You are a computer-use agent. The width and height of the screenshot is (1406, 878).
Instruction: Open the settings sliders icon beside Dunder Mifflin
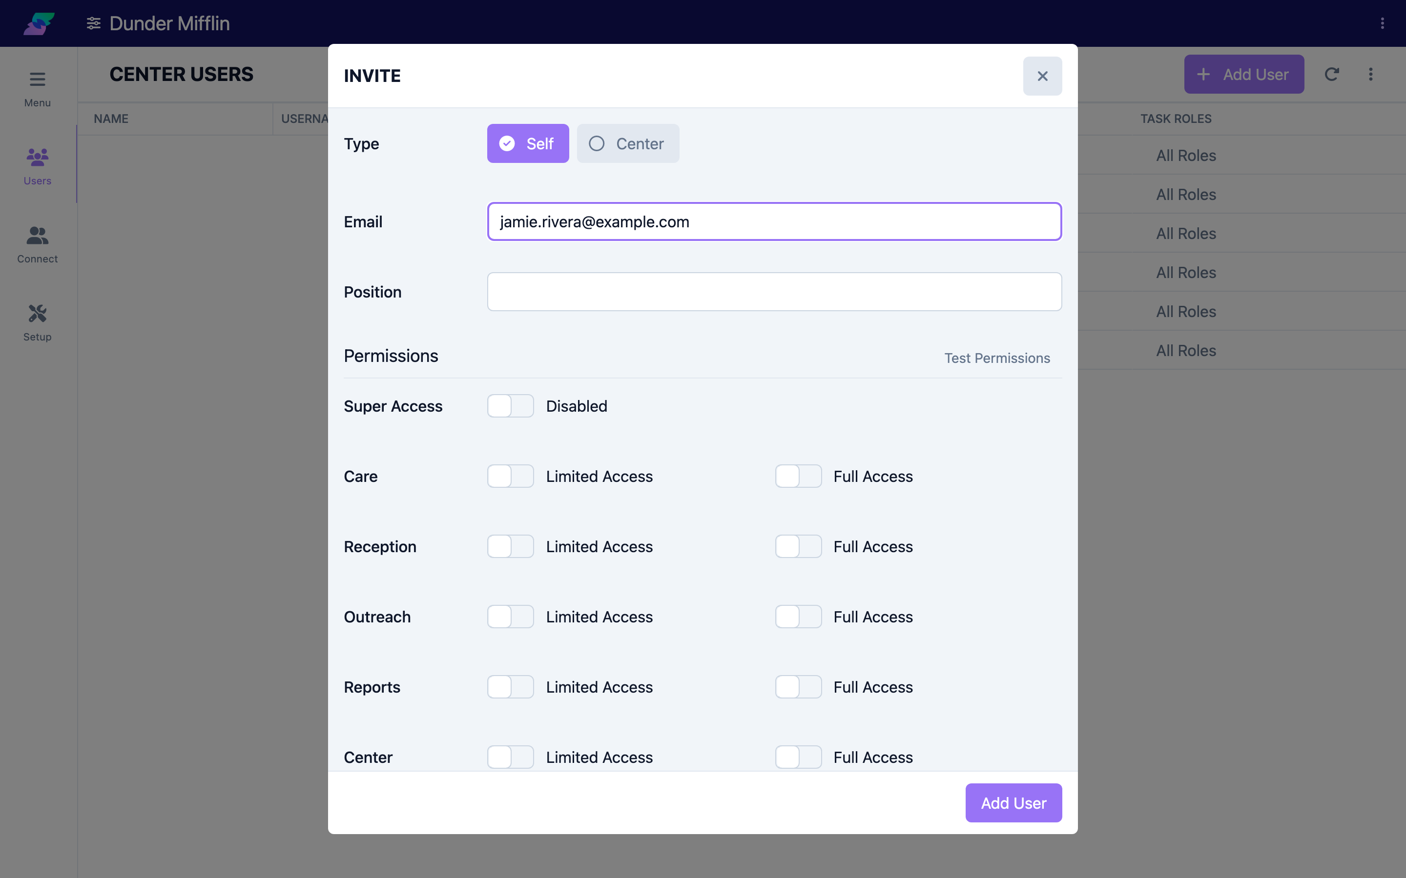tap(94, 23)
